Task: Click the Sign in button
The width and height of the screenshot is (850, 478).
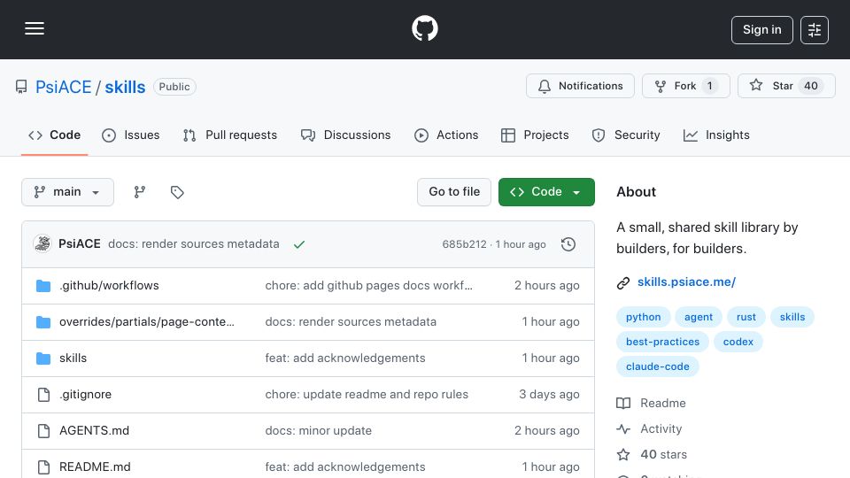Action: 761,30
